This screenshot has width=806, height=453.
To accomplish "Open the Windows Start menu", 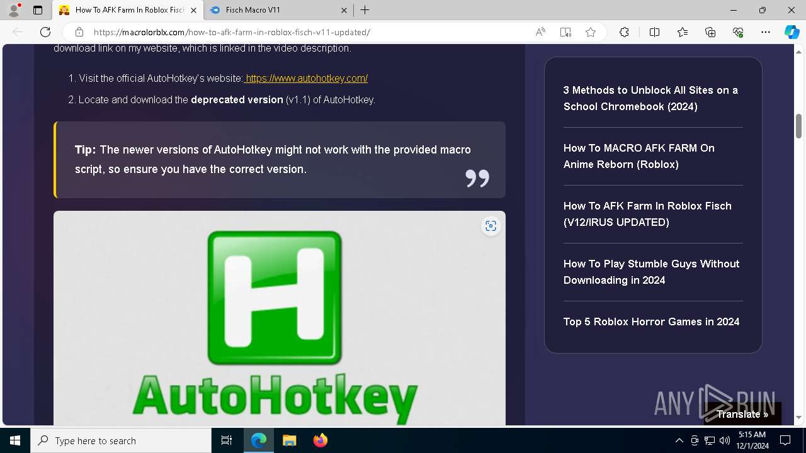I will [x=15, y=440].
